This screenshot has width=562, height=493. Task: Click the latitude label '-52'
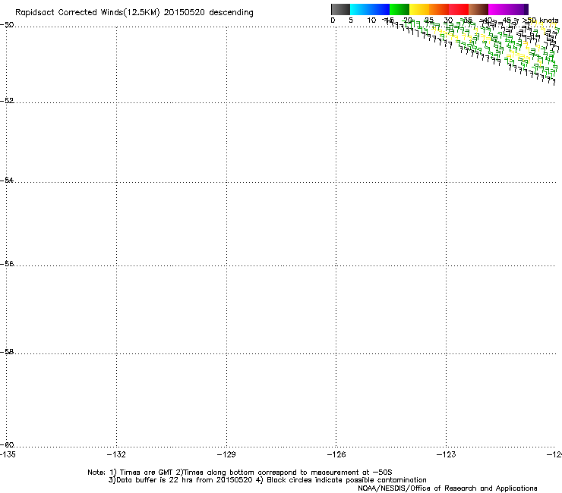click(7, 101)
